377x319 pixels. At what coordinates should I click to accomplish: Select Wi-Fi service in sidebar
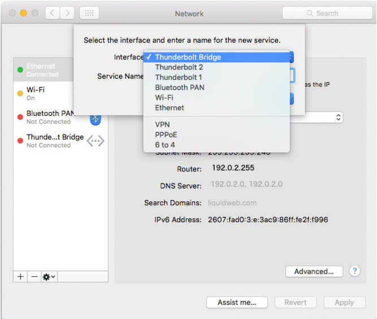point(44,93)
